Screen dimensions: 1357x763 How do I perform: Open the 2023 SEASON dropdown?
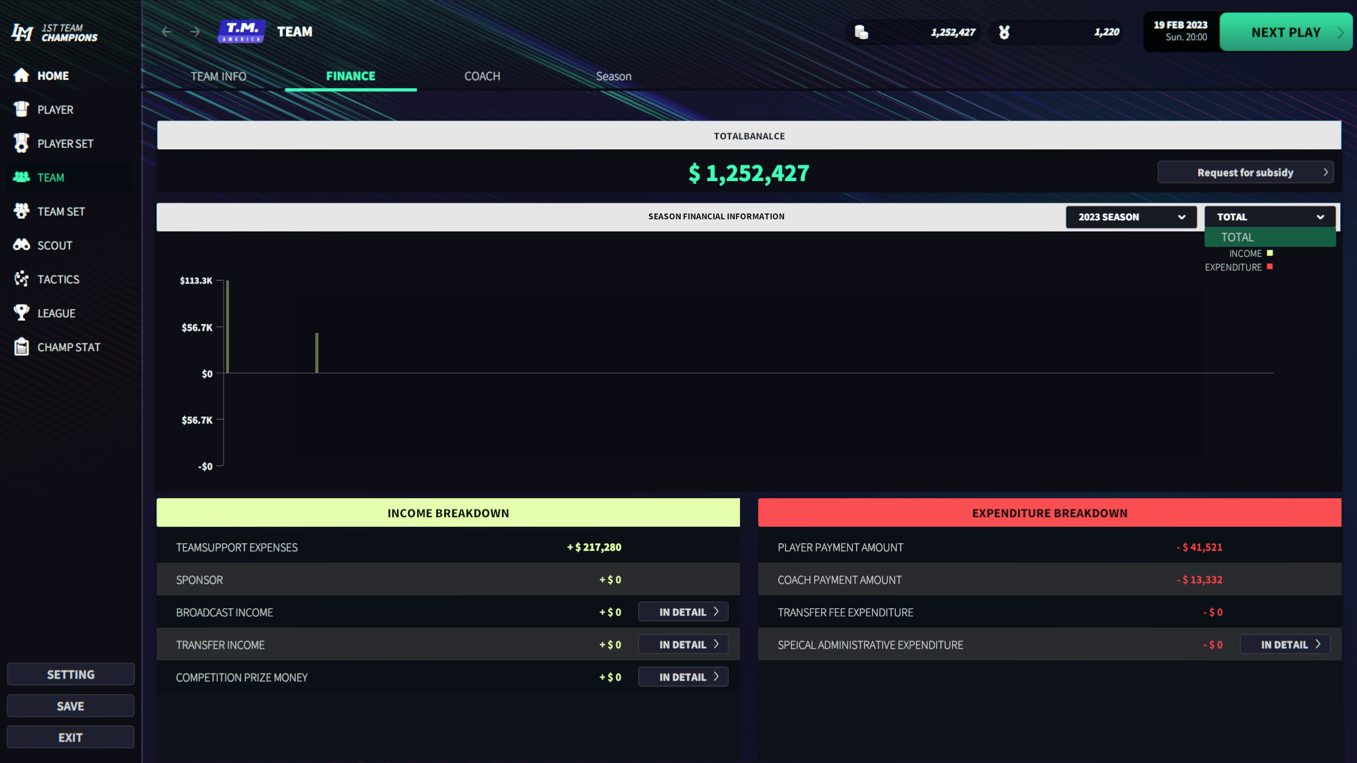pyautogui.click(x=1131, y=217)
